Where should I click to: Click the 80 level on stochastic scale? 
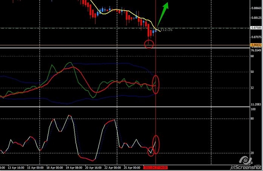(x=252, y=118)
